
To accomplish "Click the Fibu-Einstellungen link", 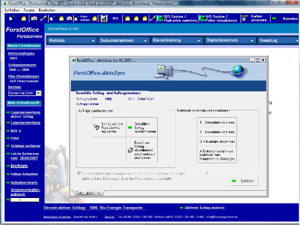I will click(24, 76).
